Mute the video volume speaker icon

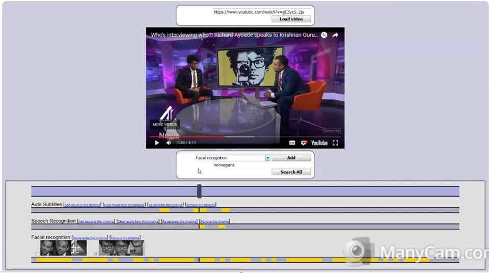click(x=169, y=143)
